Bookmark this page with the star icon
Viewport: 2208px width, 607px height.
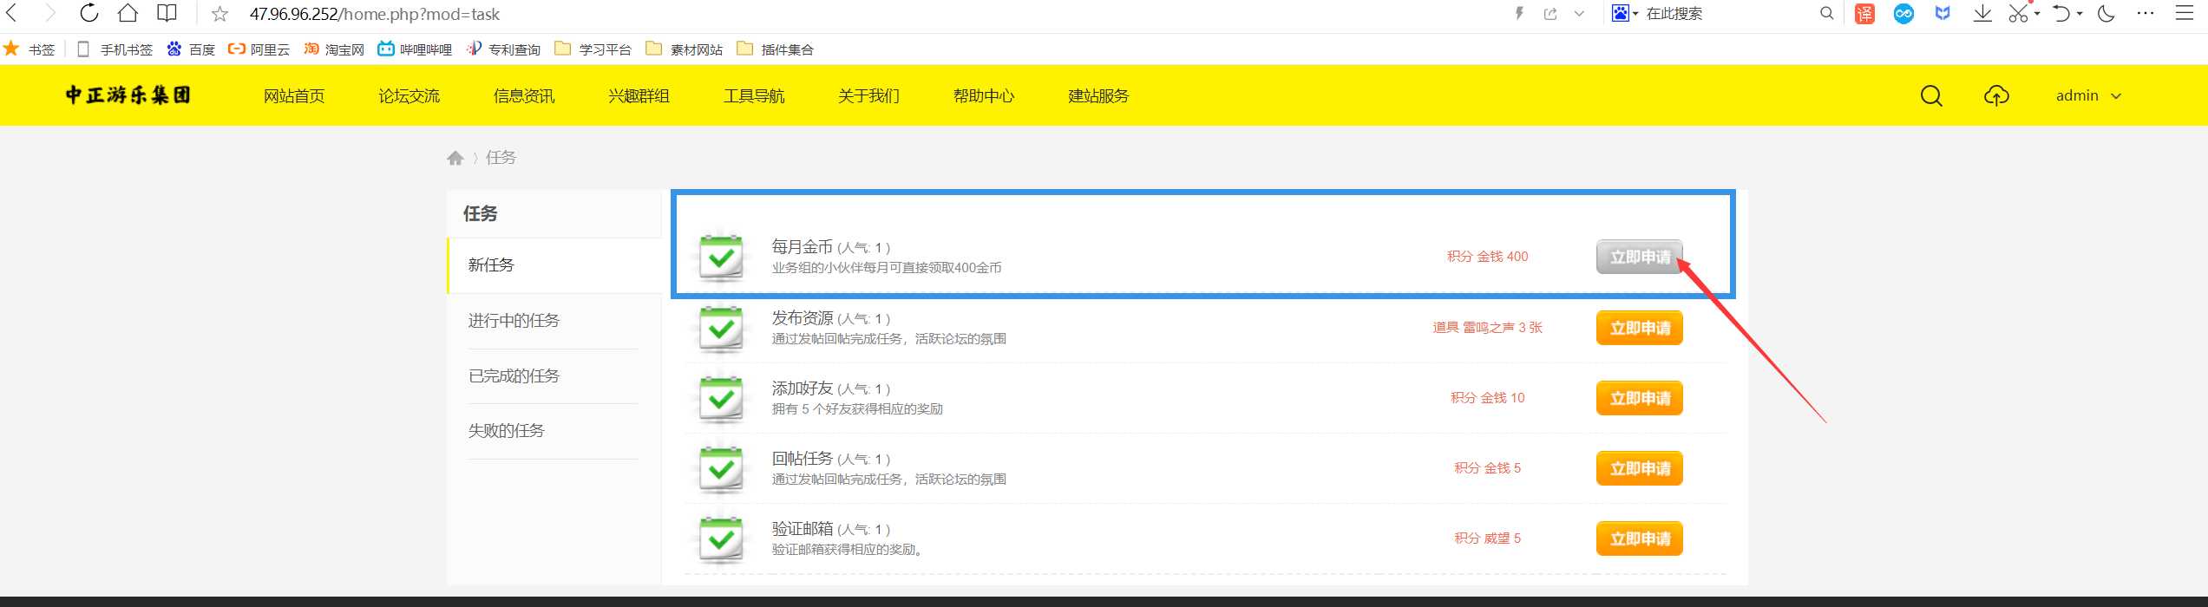220,14
